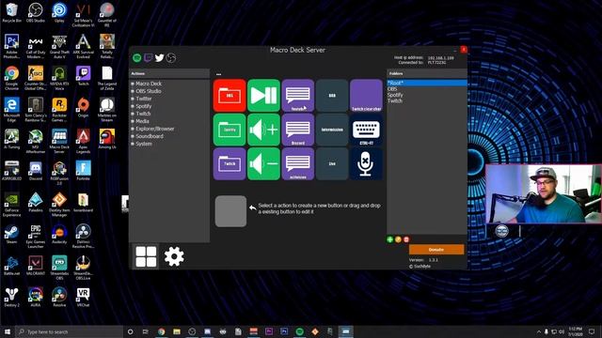Open Macro Deck Server desktop shortcut

(59, 142)
